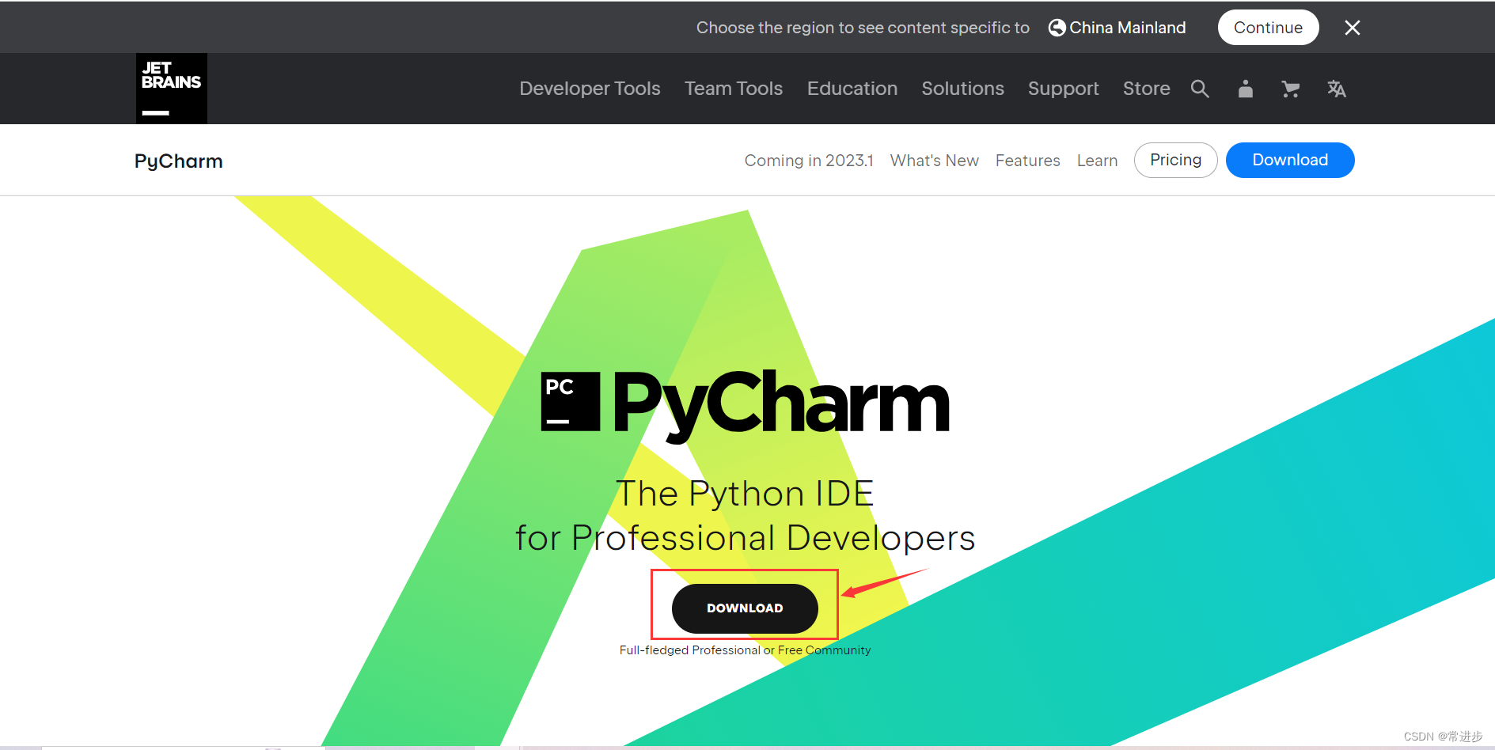This screenshot has width=1495, height=750.
Task: Open the Education menu
Action: coord(852,89)
